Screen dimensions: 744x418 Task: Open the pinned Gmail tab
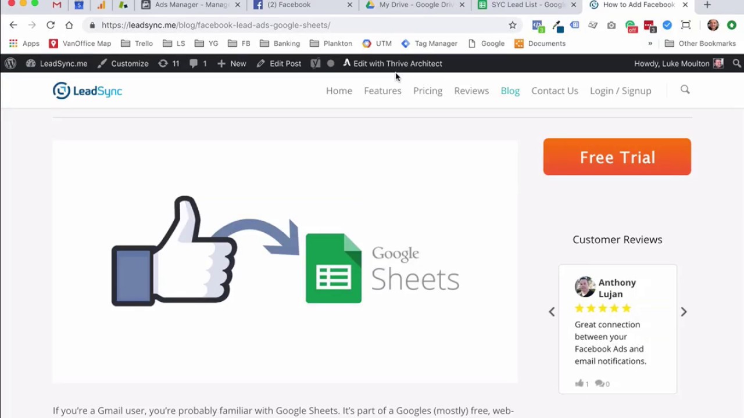coord(57,5)
